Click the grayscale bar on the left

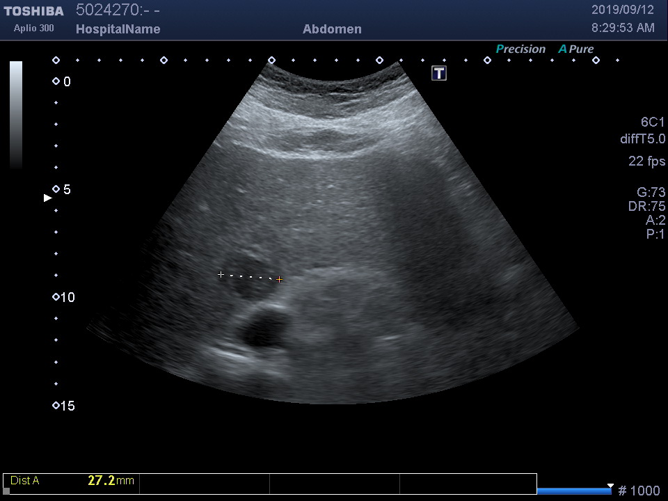click(15, 115)
